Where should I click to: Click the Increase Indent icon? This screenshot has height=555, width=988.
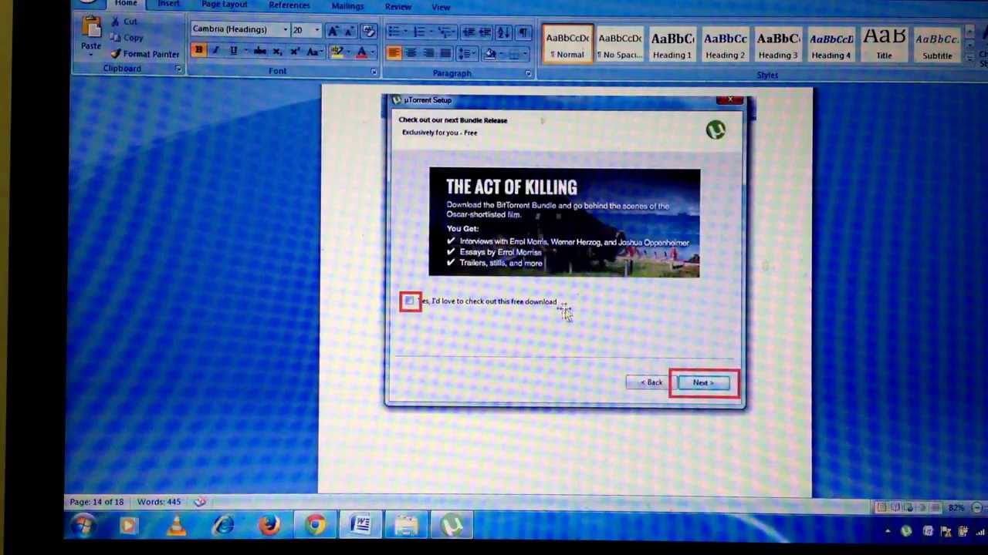(485, 32)
